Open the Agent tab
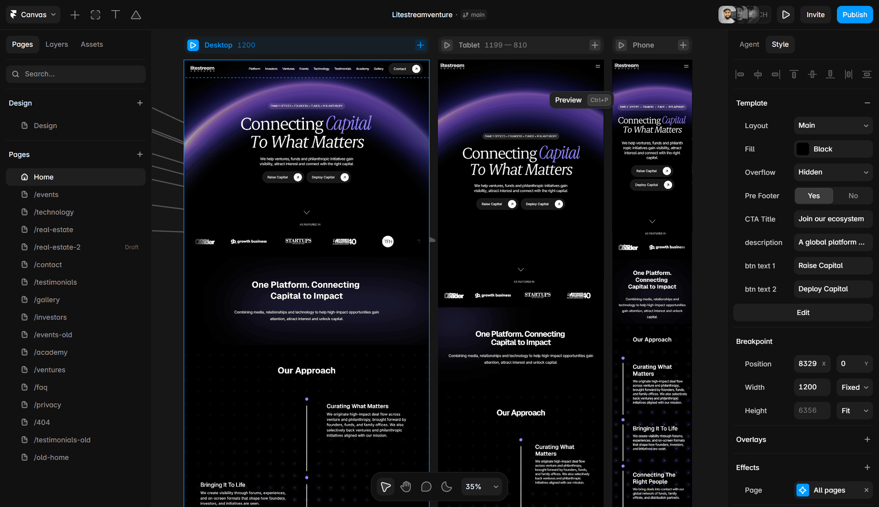 pyautogui.click(x=749, y=44)
